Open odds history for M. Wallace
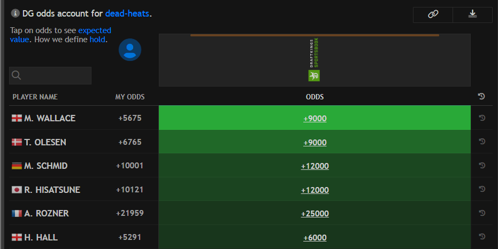Image resolution: width=498 pixels, height=249 pixels. pyautogui.click(x=481, y=118)
